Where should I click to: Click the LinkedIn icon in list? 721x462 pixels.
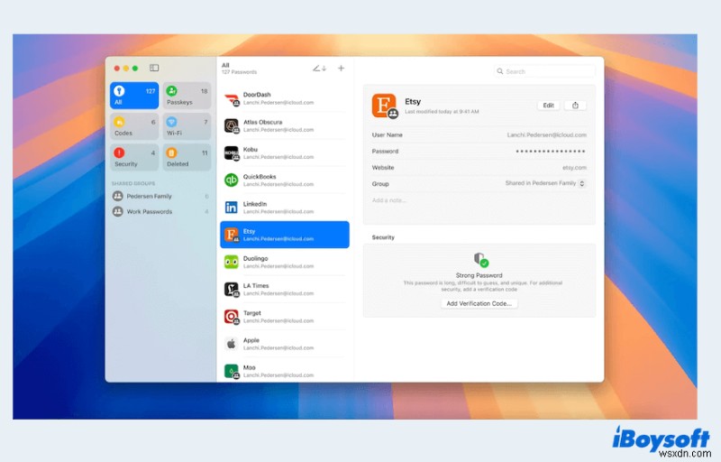[232, 208]
